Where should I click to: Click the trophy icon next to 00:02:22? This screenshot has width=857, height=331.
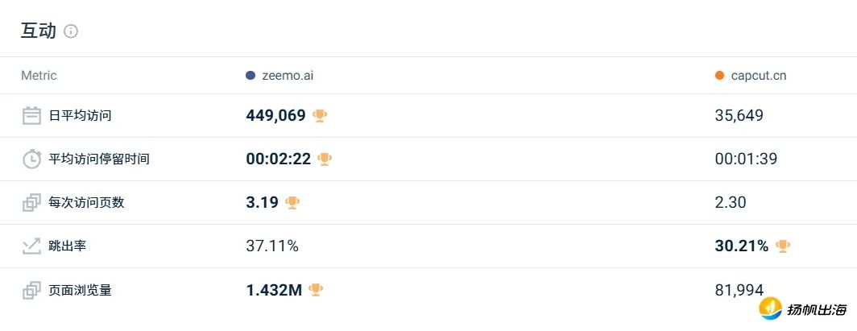point(325,159)
